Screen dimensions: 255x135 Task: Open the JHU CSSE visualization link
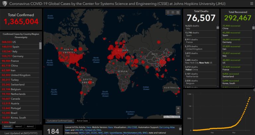tap(132, 127)
